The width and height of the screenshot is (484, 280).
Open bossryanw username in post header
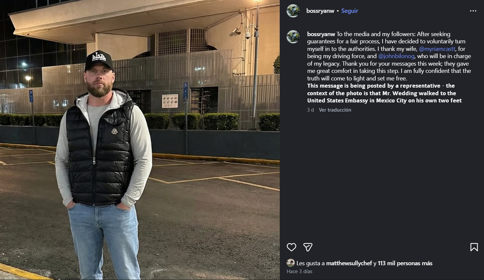tap(320, 11)
